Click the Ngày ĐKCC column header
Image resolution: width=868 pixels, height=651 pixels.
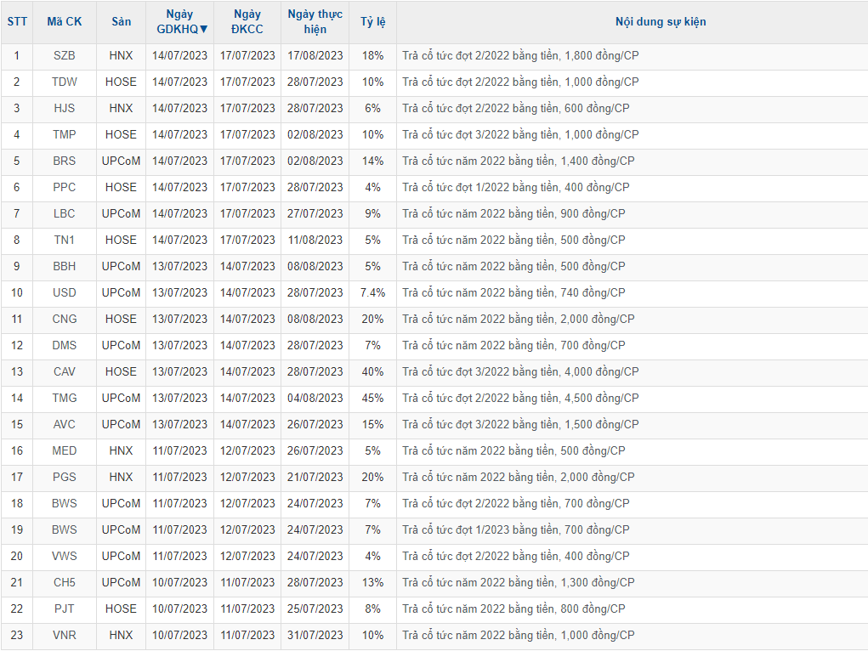[247, 22]
